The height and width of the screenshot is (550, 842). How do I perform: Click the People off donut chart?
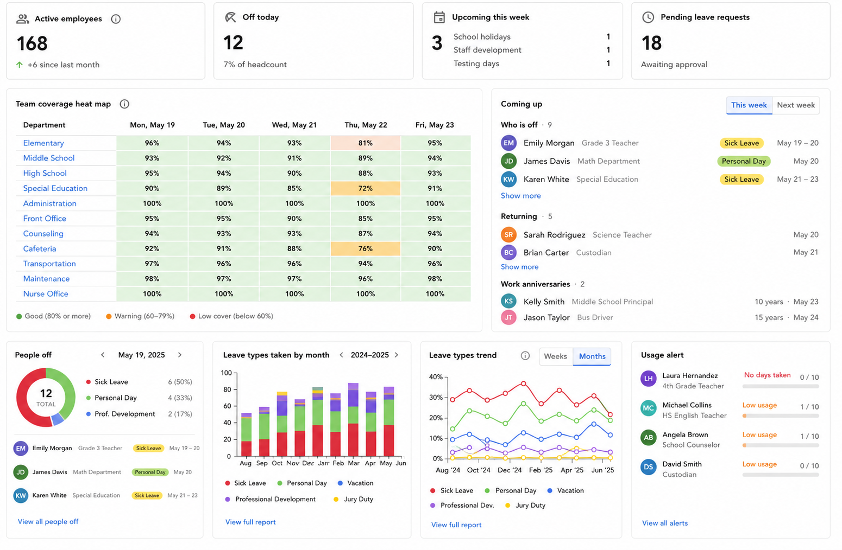point(46,398)
